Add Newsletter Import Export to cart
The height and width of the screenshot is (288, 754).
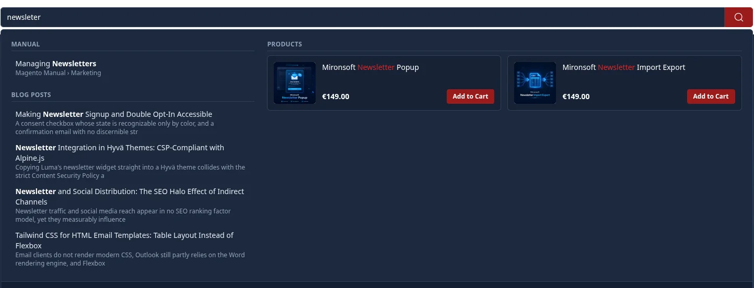(711, 97)
